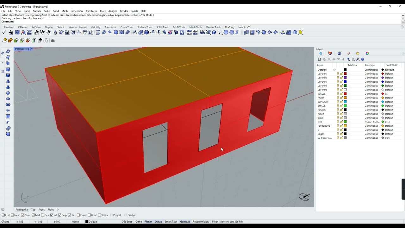Toggle Grid Snap in status bar
This screenshot has height=228, width=405.
[127, 222]
